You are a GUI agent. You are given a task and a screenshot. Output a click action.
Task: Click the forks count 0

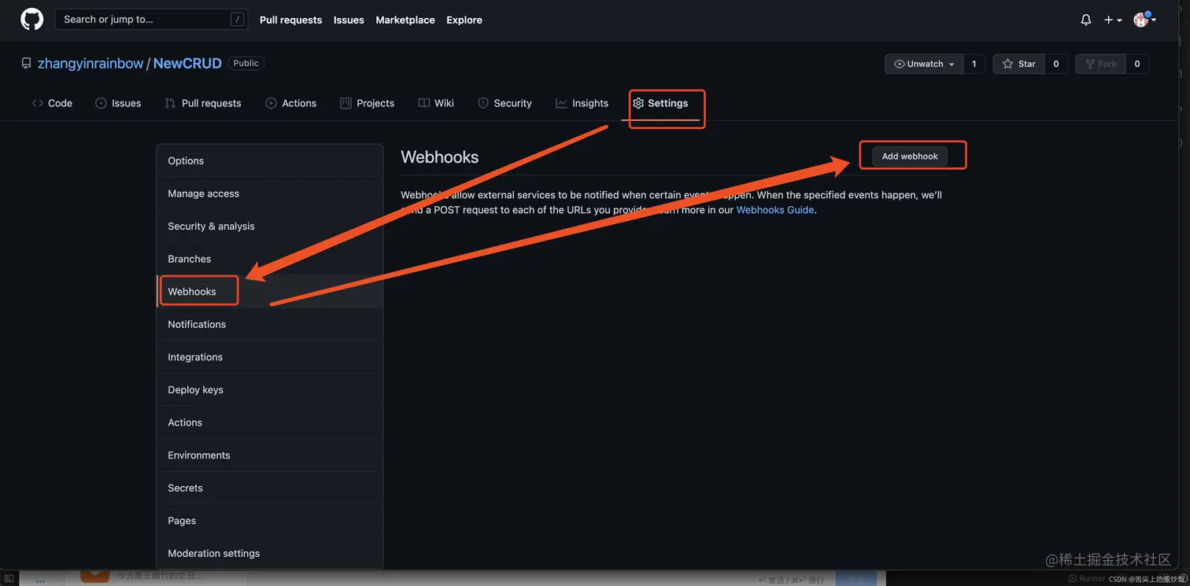tap(1137, 64)
